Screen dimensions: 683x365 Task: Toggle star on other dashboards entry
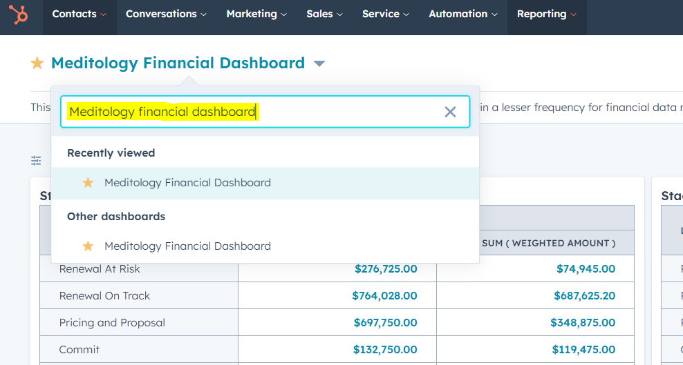[x=88, y=246]
